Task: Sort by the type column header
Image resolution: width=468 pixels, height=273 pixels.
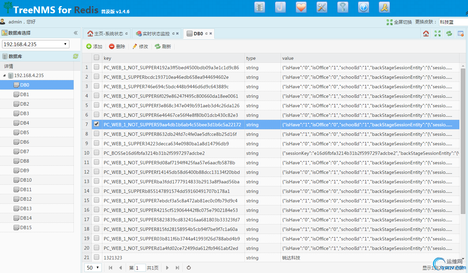Action: [x=263, y=58]
